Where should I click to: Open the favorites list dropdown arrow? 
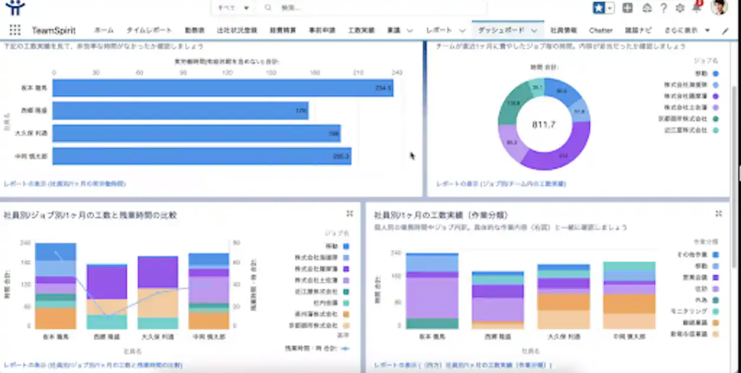coord(610,8)
